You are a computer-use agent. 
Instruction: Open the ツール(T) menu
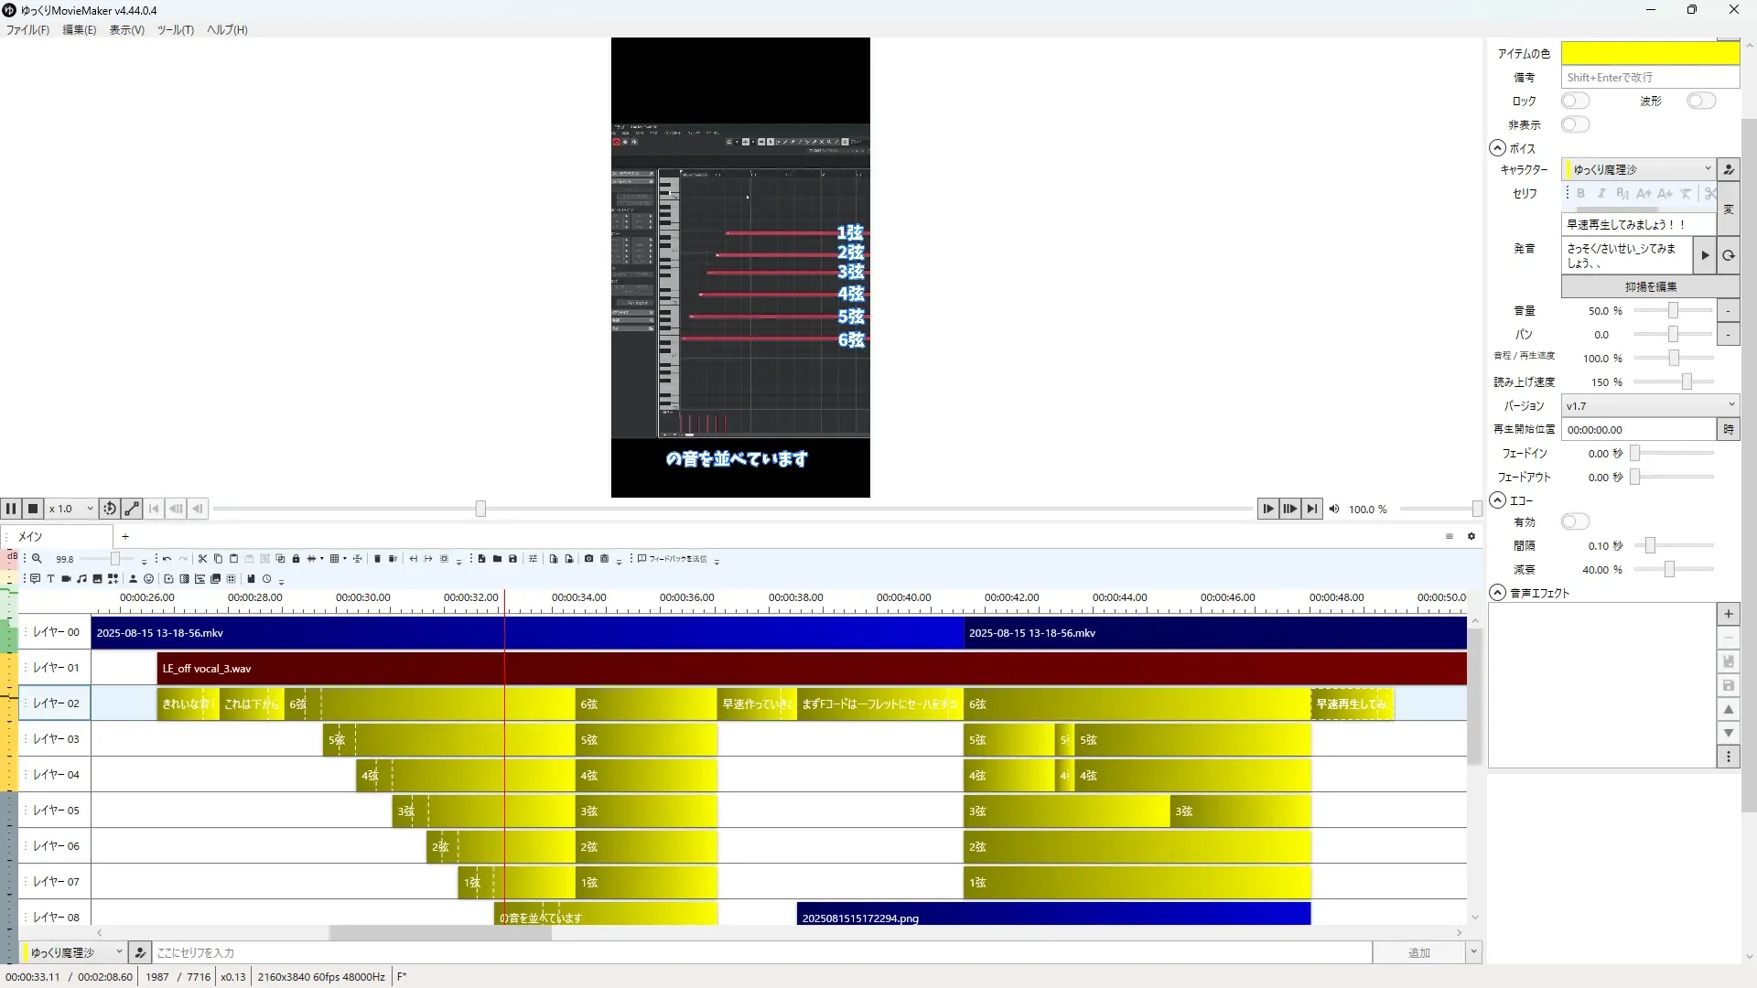(175, 30)
